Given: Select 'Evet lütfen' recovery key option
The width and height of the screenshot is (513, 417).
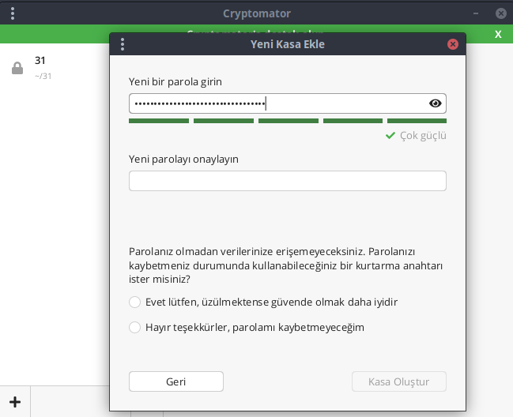Looking at the screenshot, I should [x=134, y=302].
